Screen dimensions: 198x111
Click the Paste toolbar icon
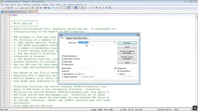pyautogui.click(x=33, y=8)
